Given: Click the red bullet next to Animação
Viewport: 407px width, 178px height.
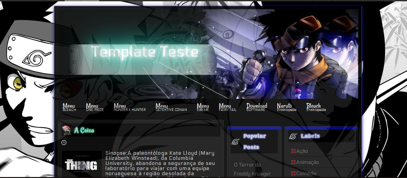Looking at the screenshot, I should [293, 162].
